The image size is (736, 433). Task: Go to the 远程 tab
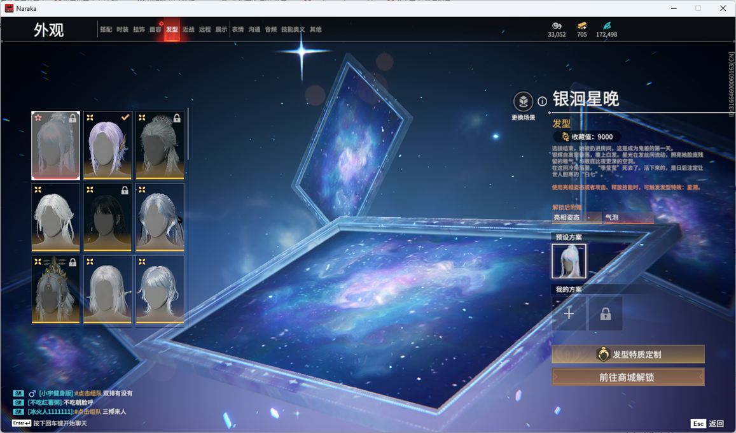[205, 29]
